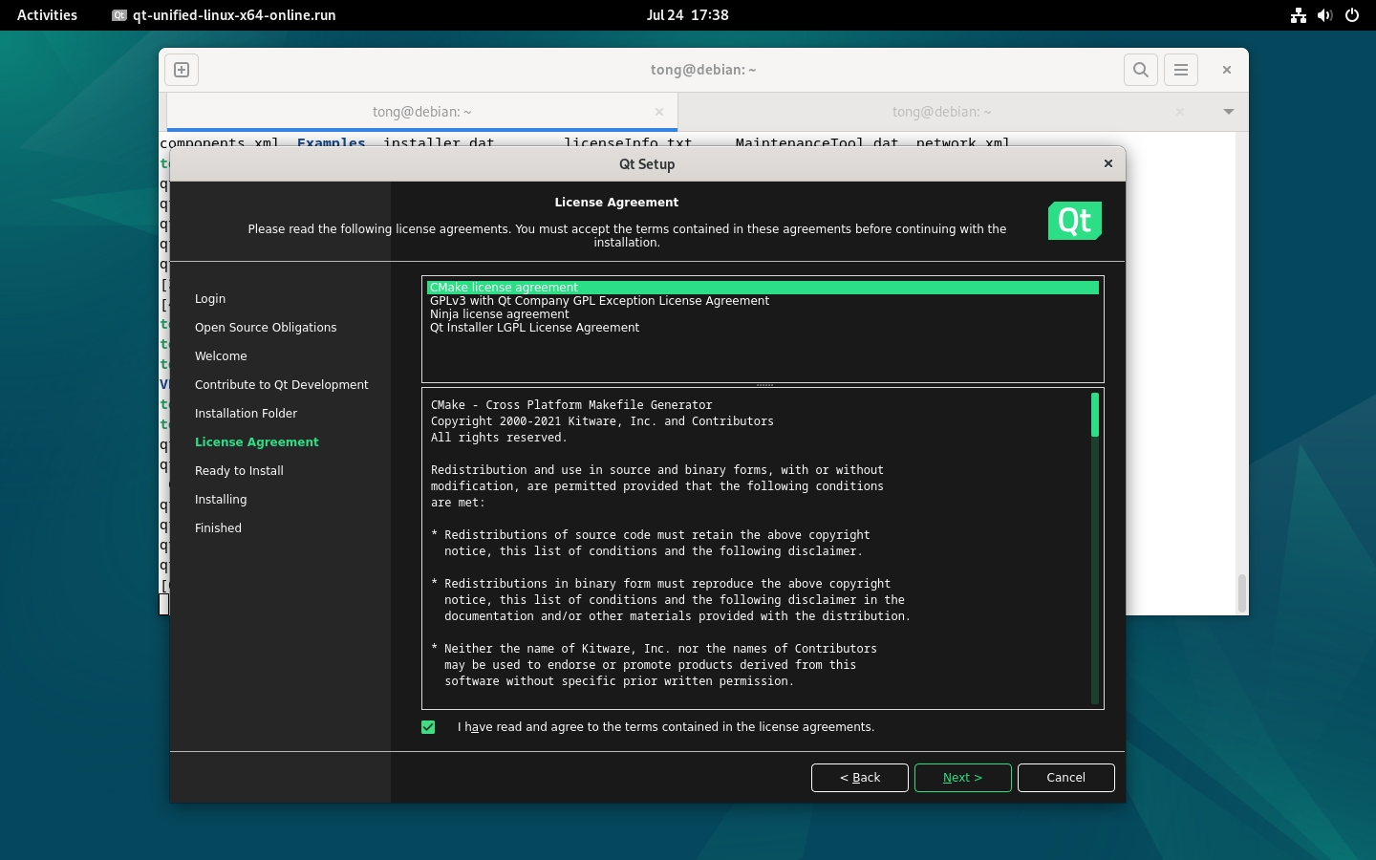Click the power icon in top bar

[1352, 15]
